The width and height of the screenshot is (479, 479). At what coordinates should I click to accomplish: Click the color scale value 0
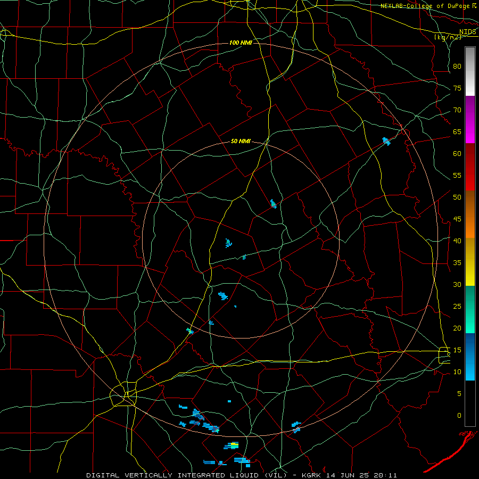point(459,416)
